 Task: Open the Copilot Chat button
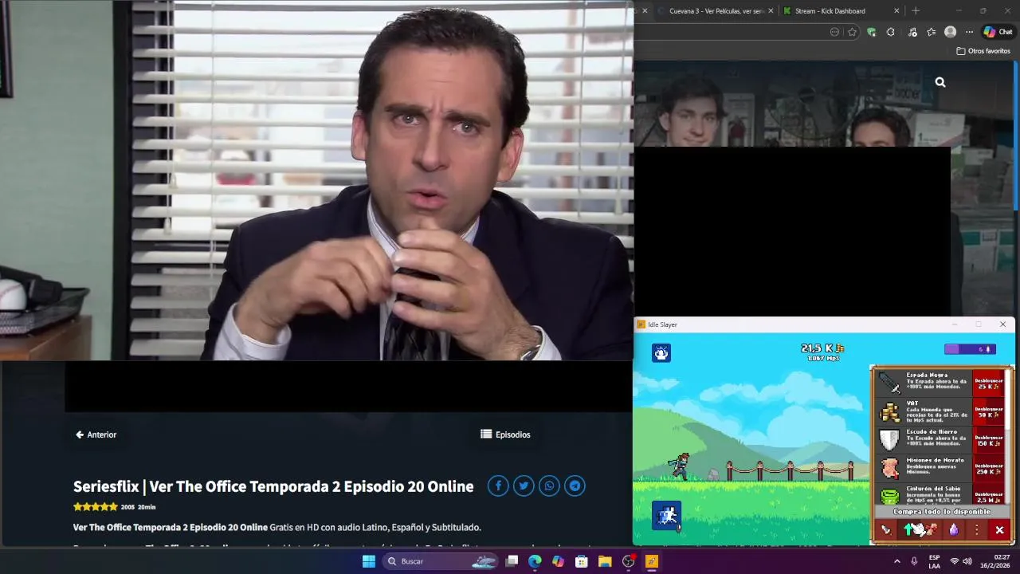[998, 32]
